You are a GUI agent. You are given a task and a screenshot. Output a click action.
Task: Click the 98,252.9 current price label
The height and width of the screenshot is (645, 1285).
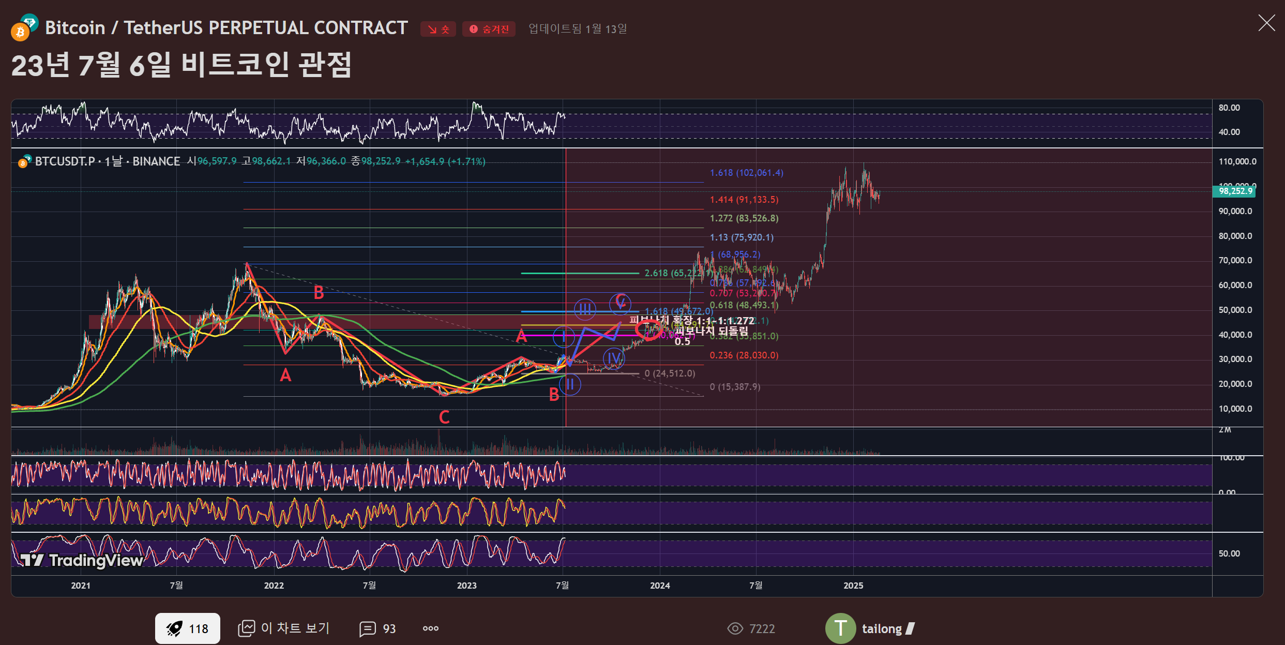click(1235, 191)
